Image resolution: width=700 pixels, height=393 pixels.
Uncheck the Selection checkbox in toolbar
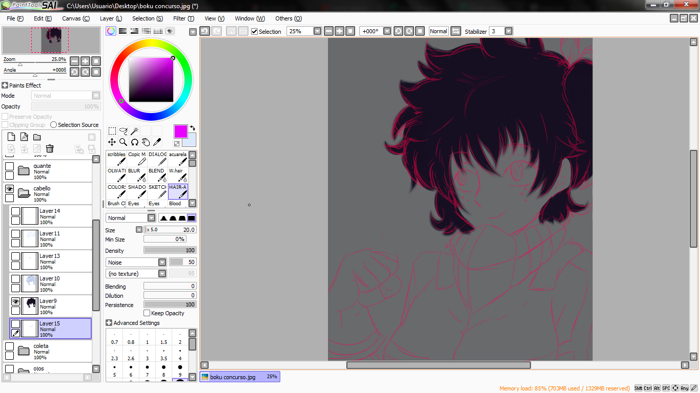coord(255,32)
